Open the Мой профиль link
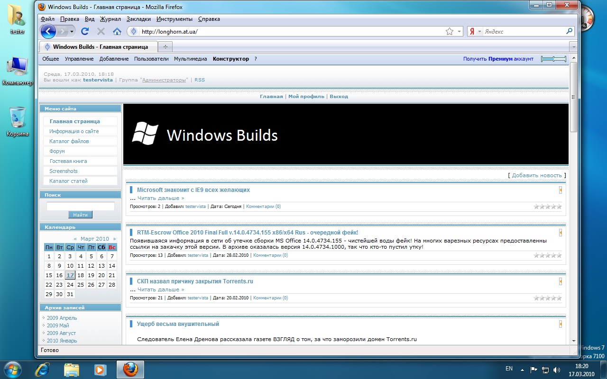Screen dimensions: 607x379 click(306, 96)
